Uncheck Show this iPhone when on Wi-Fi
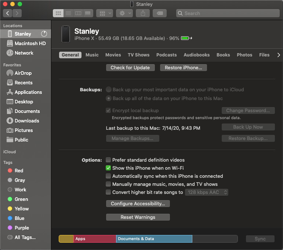Image resolution: width=283 pixels, height=250 pixels. coord(108,168)
